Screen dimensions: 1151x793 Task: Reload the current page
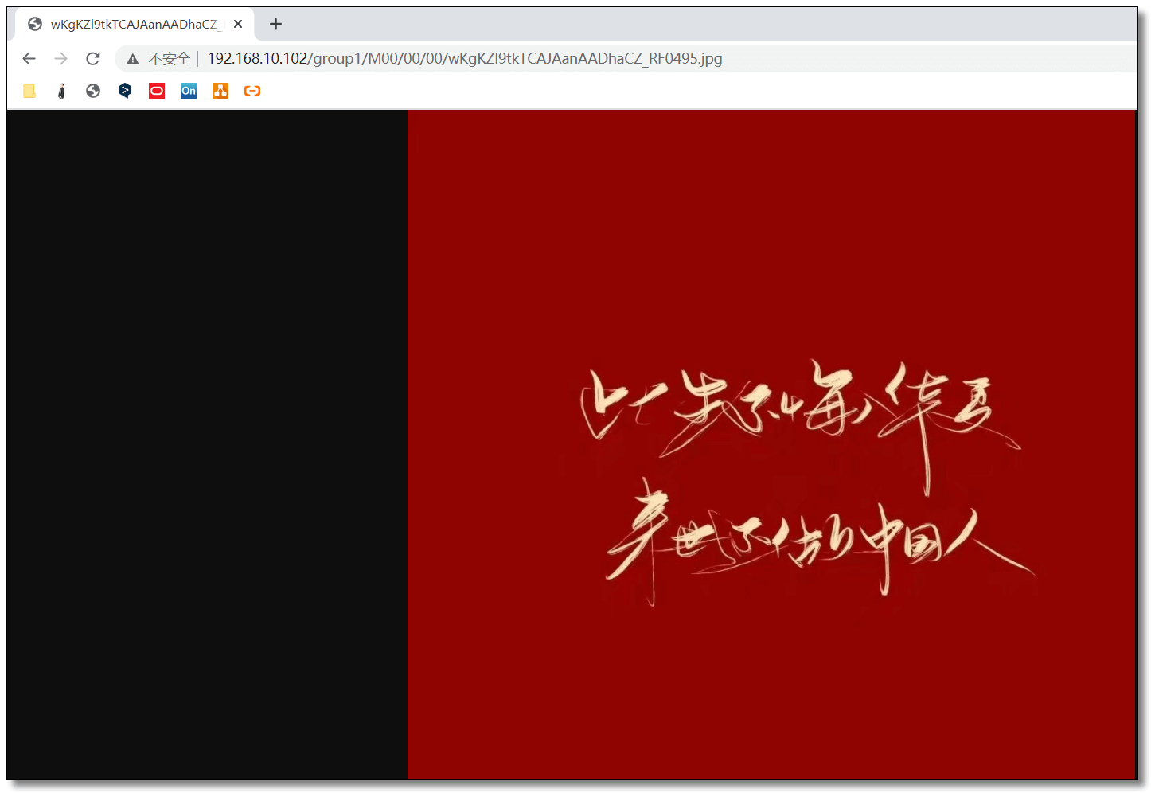point(93,59)
